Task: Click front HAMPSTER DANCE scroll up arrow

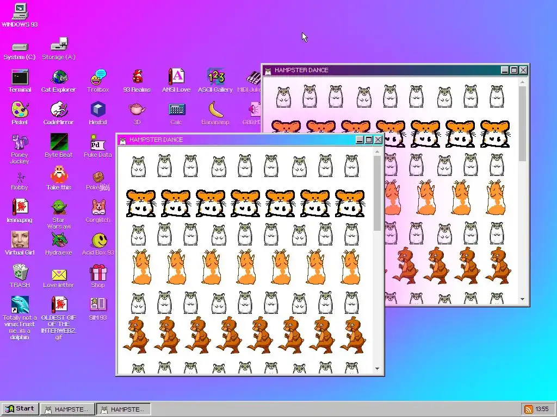Action: (377, 151)
